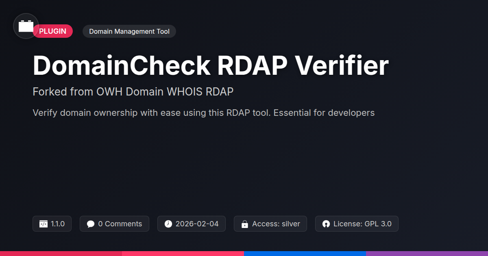Open the License: GPL 3.0 badge

coord(357,224)
